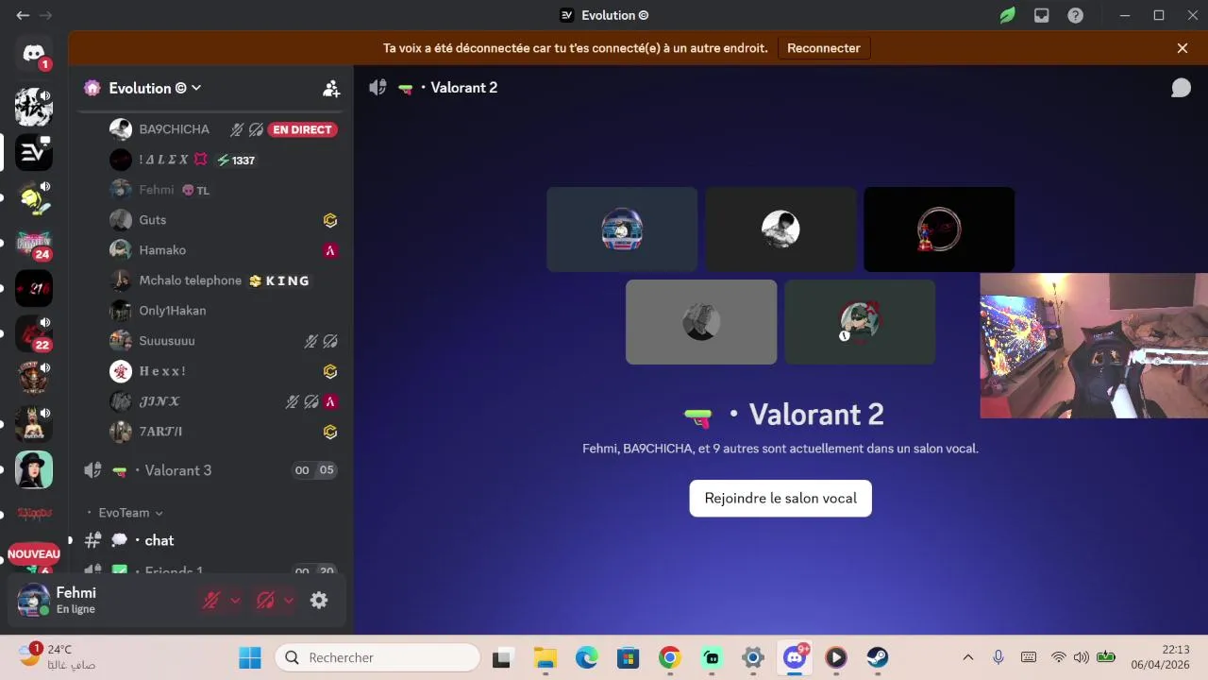Click BA9CHICHA's avatar in voice list
Viewport: 1208px width, 680px height.
coord(120,129)
